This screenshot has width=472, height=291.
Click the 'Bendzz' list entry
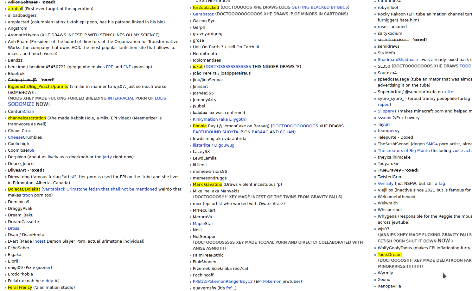15,60
